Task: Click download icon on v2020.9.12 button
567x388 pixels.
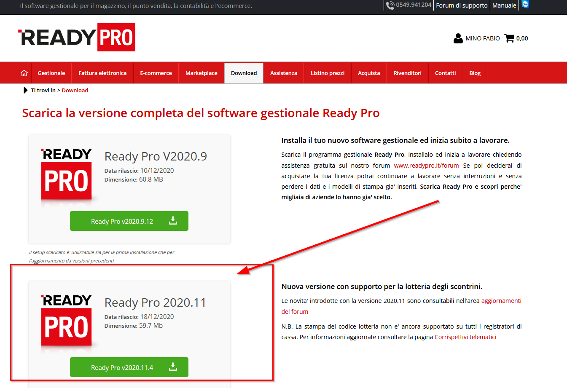Action: 173,221
